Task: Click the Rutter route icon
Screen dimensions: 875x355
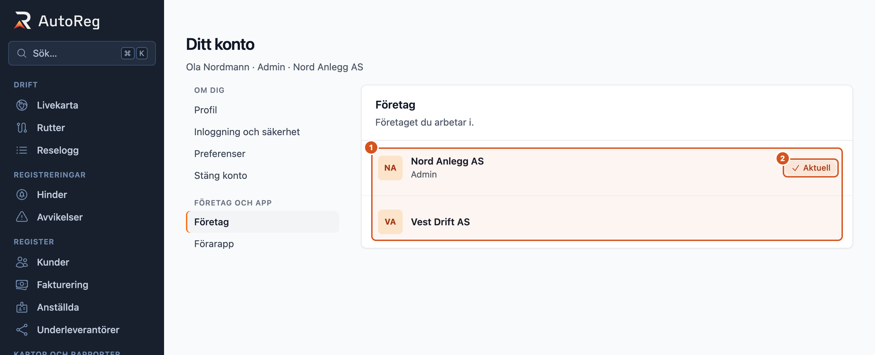Action: point(22,128)
